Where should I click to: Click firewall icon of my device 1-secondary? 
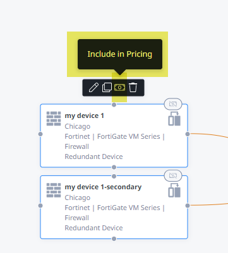coord(54,190)
